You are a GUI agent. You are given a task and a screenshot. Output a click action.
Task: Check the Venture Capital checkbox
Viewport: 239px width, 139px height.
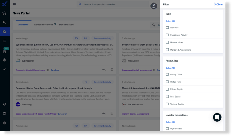167,104
